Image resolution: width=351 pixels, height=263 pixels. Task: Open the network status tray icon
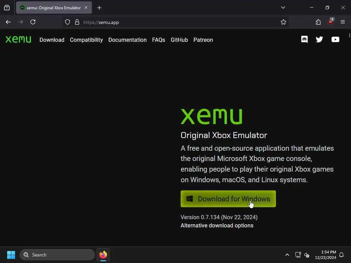click(298, 255)
